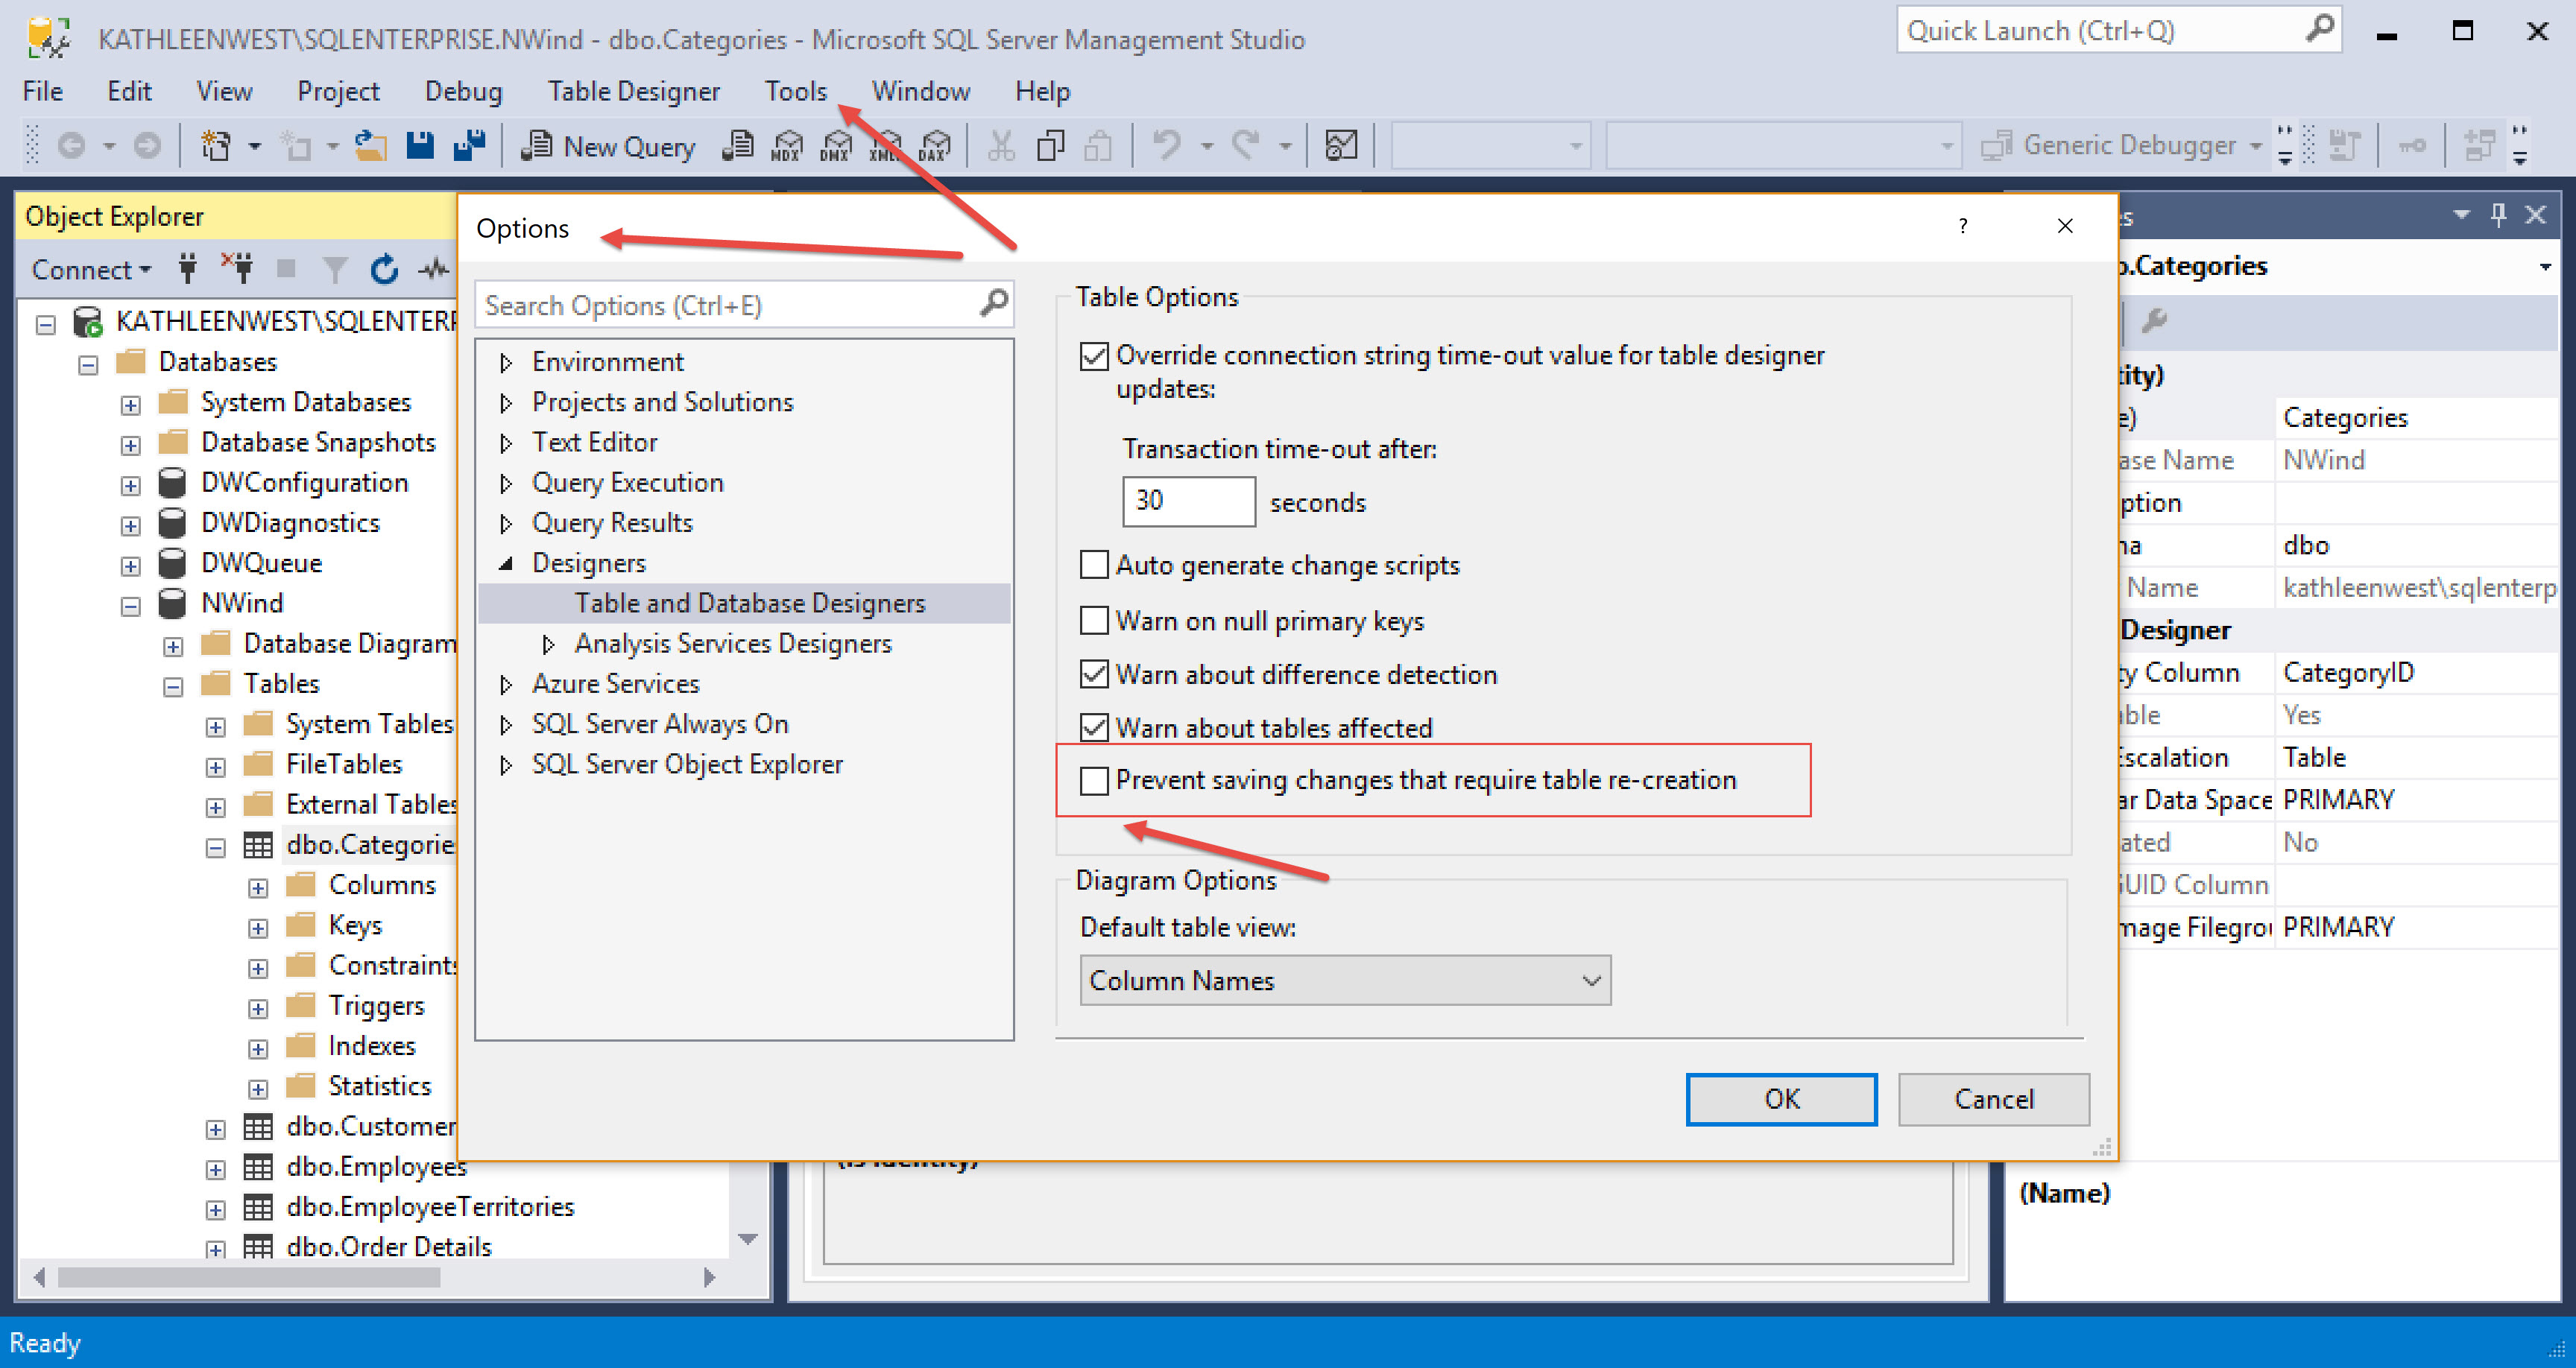Click the Object Explorer horizontal scrollbar thumb
The image size is (2576, 1368).
coord(248,1277)
